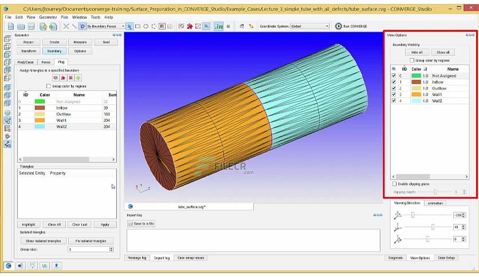This screenshot has height=277, width=479.
Task: Open the By Boundary Fence dropdown
Action: [x=105, y=26]
